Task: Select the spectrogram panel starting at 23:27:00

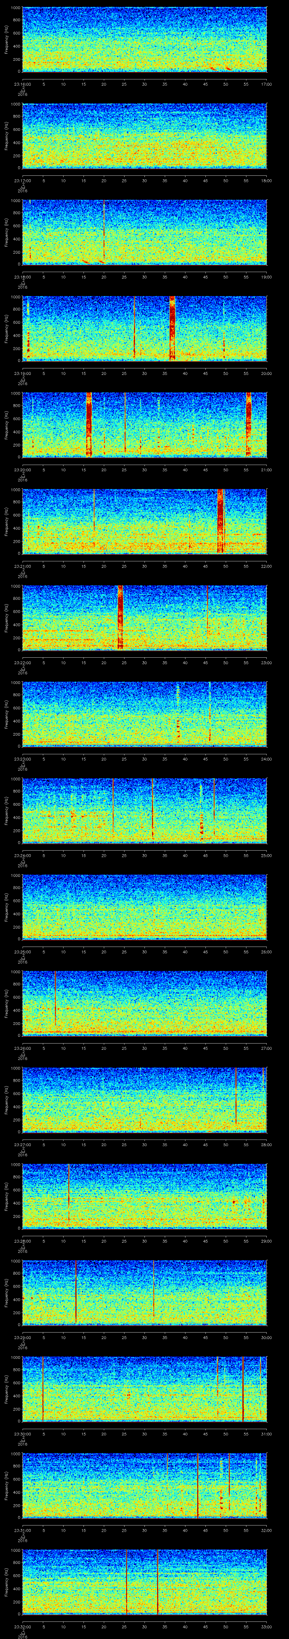Action: coord(144,1100)
